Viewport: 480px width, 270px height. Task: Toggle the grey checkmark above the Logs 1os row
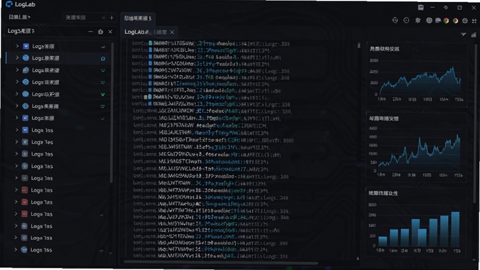(x=103, y=118)
